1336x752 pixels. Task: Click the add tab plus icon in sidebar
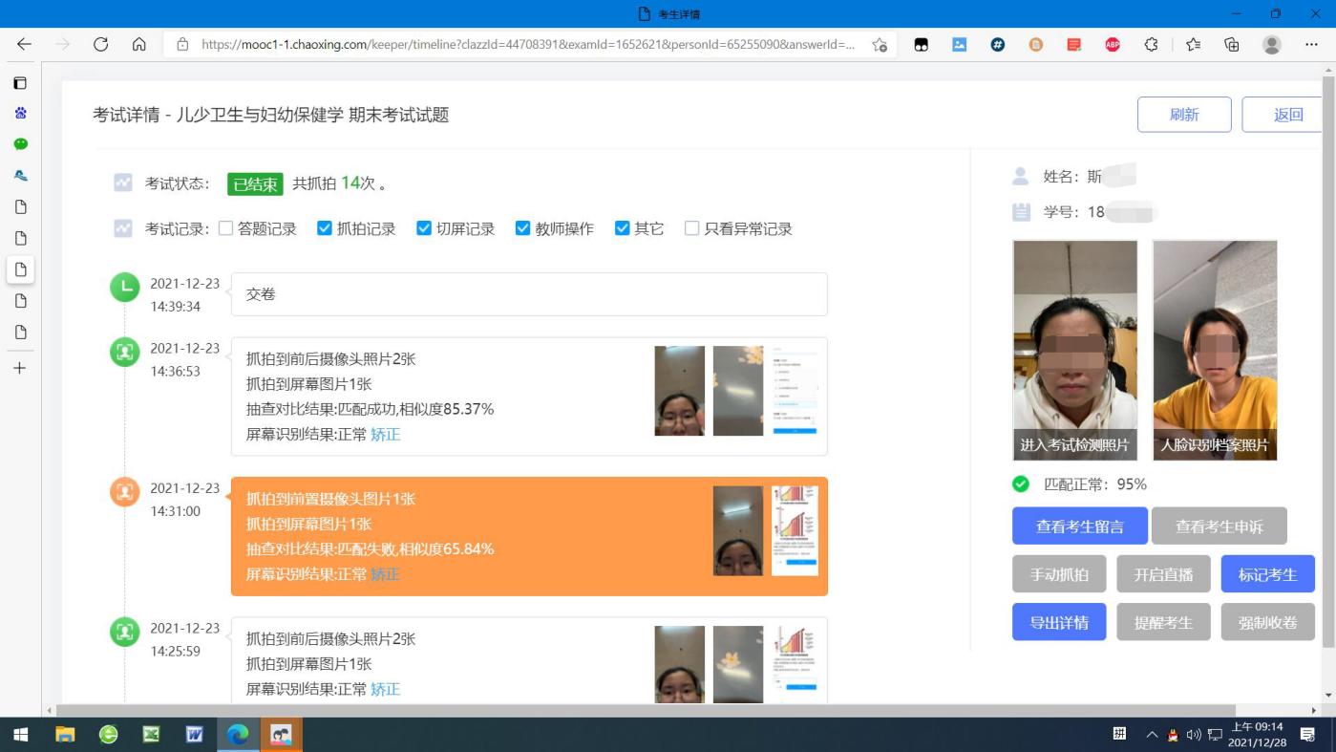coord(20,368)
